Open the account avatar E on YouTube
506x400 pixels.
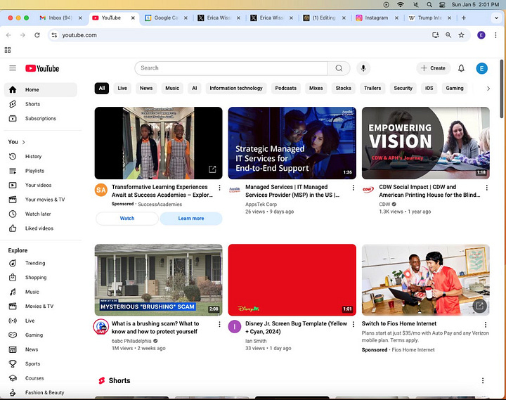coord(482,68)
